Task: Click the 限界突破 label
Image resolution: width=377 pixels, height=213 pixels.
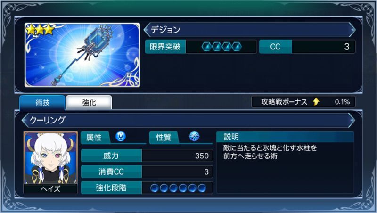Action: tap(165, 47)
